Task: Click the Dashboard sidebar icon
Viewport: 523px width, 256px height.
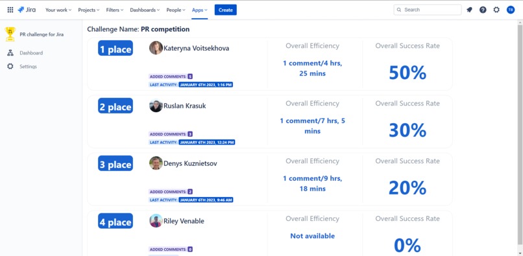Action: coord(10,52)
